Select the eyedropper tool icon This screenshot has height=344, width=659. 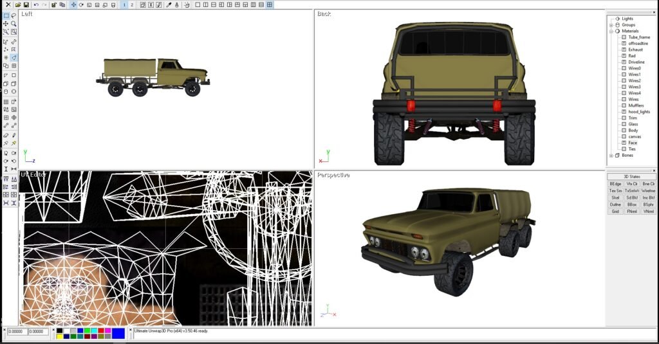tap(169, 5)
